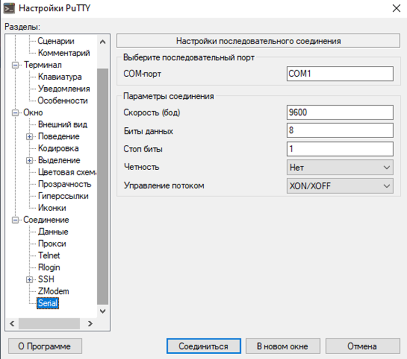Open the Клавиатура settings
407x359 pixels.
click(60, 77)
